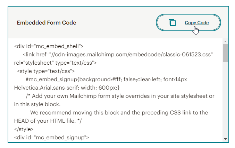Click the code box scrollbar thumb

pyautogui.click(x=225, y=53)
